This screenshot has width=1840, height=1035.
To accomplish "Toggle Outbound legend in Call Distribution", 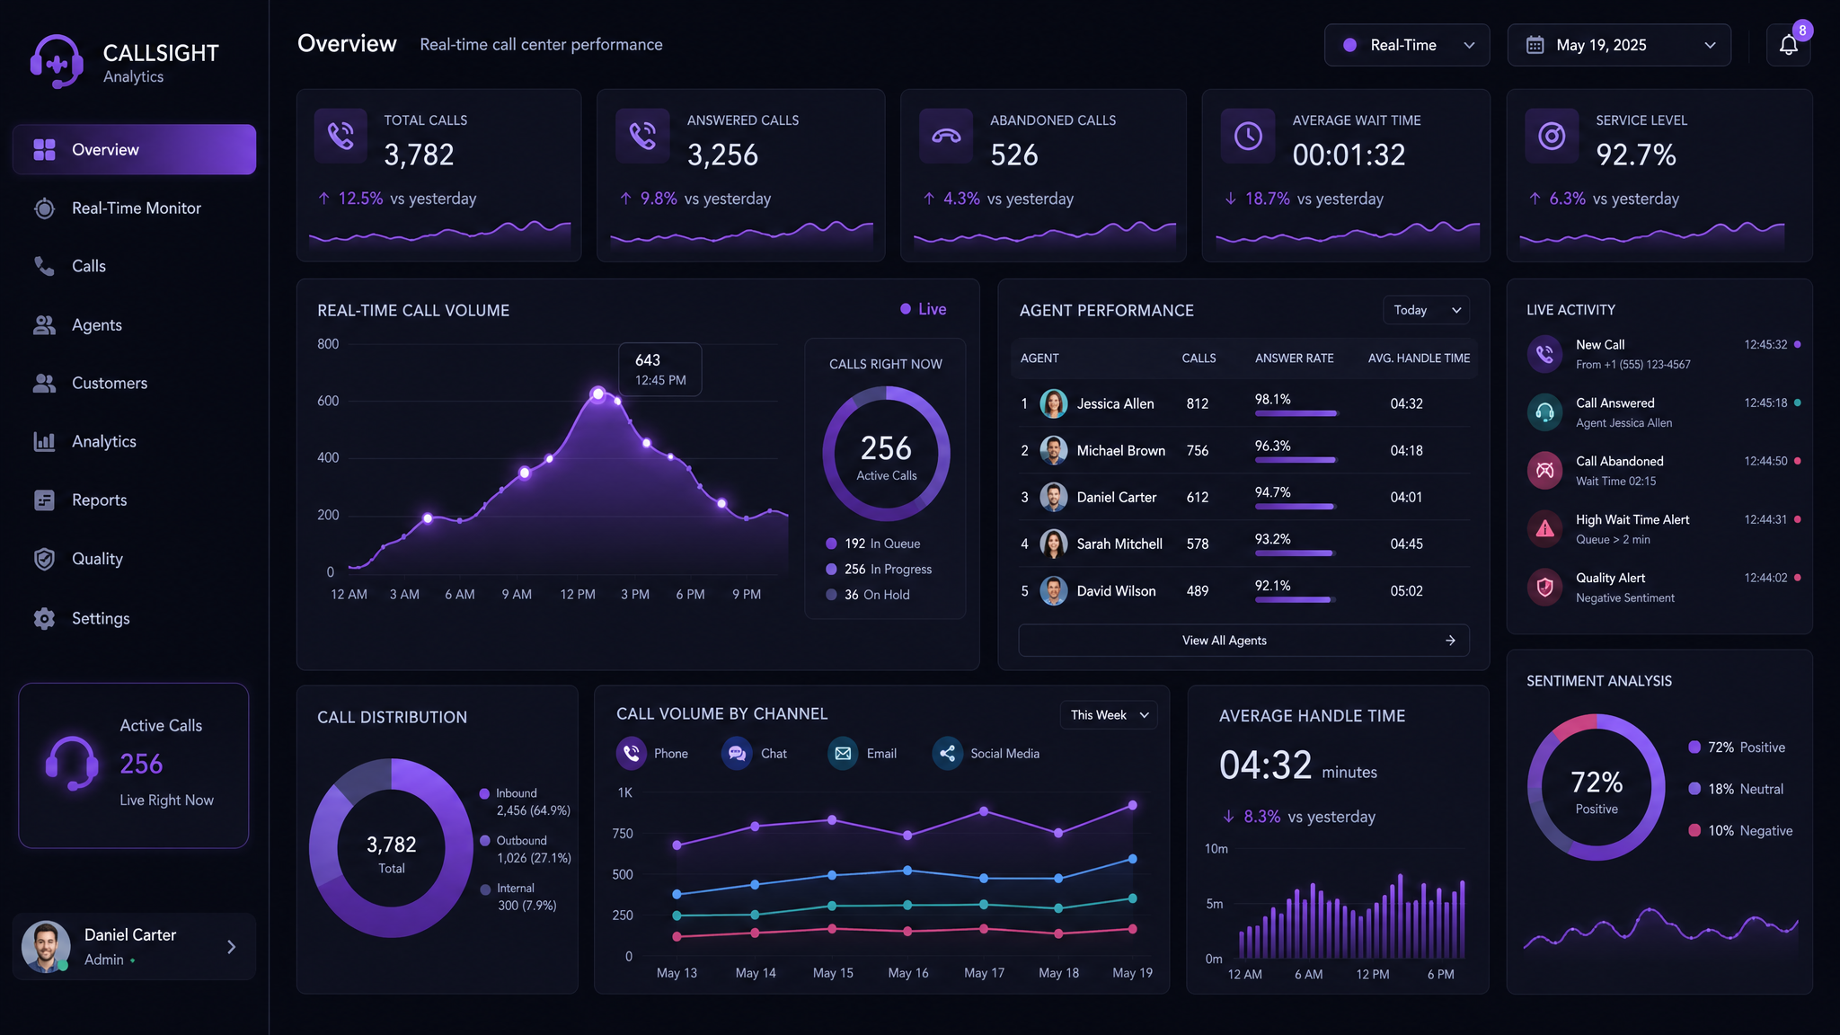I will (525, 849).
